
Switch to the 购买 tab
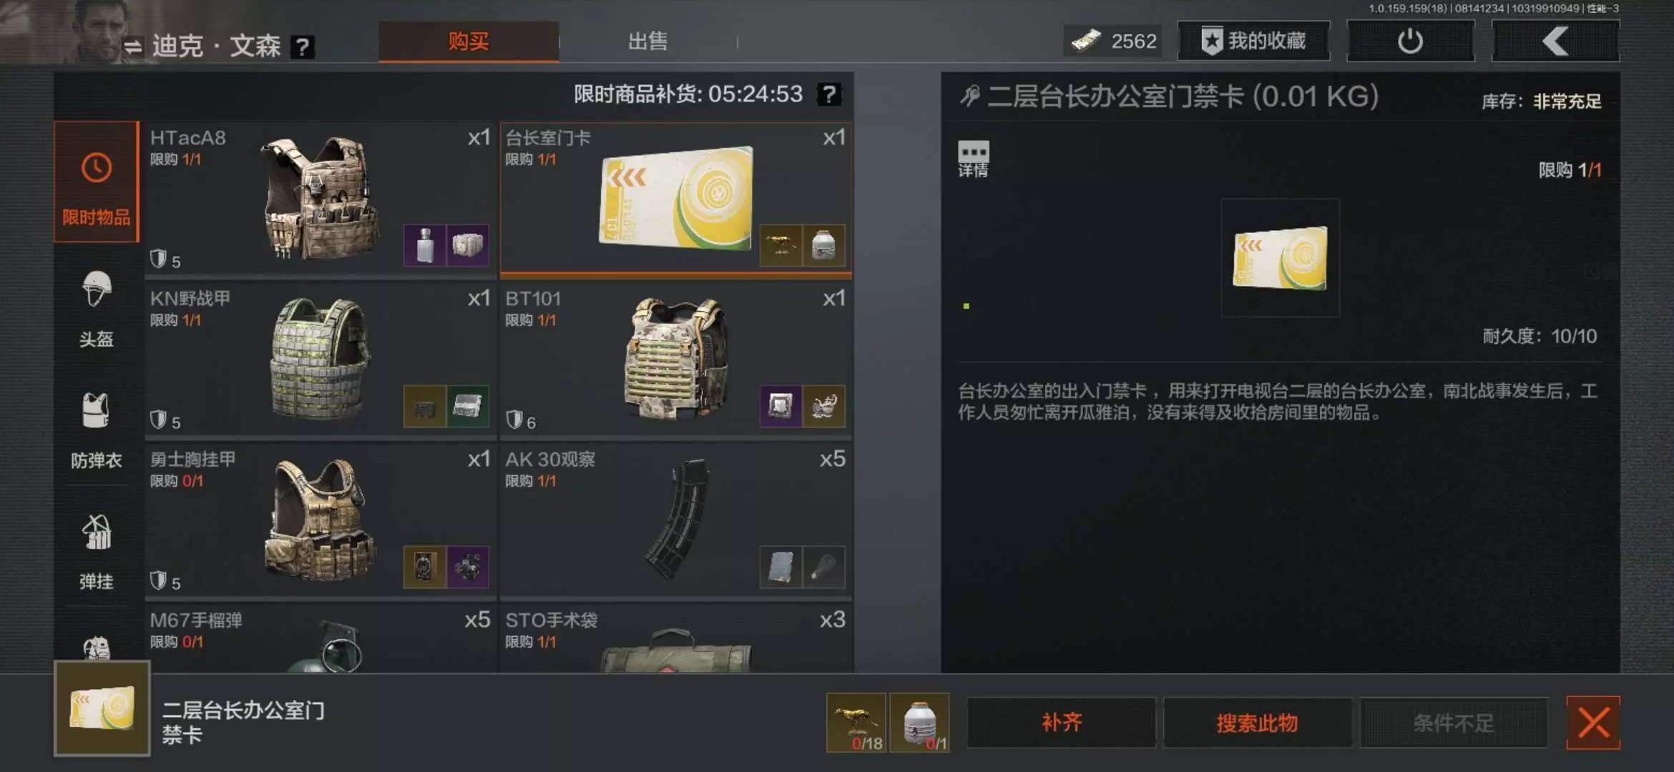[469, 41]
